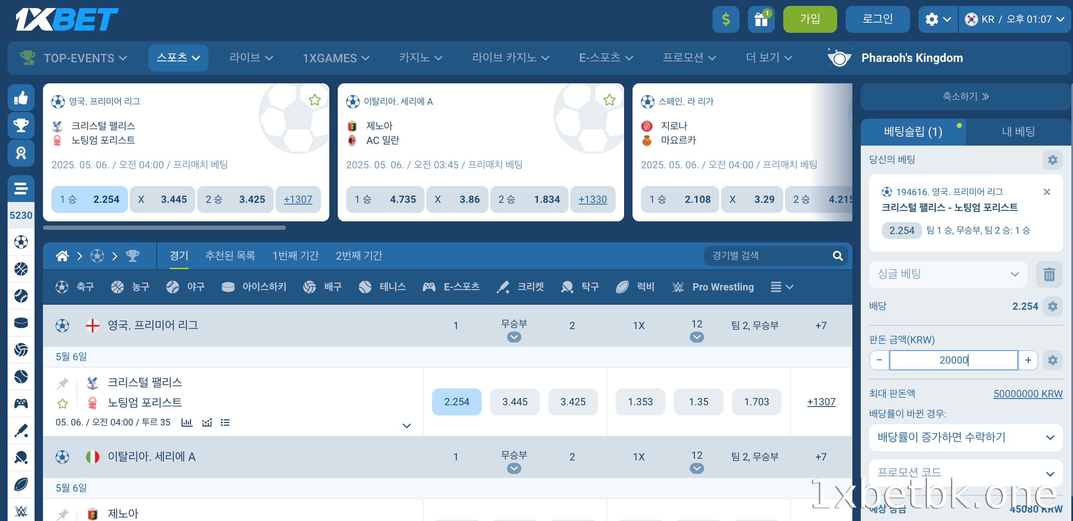Select X 3.445 on Premier League card
Image resolution: width=1073 pixels, height=521 pixels.
tap(162, 199)
